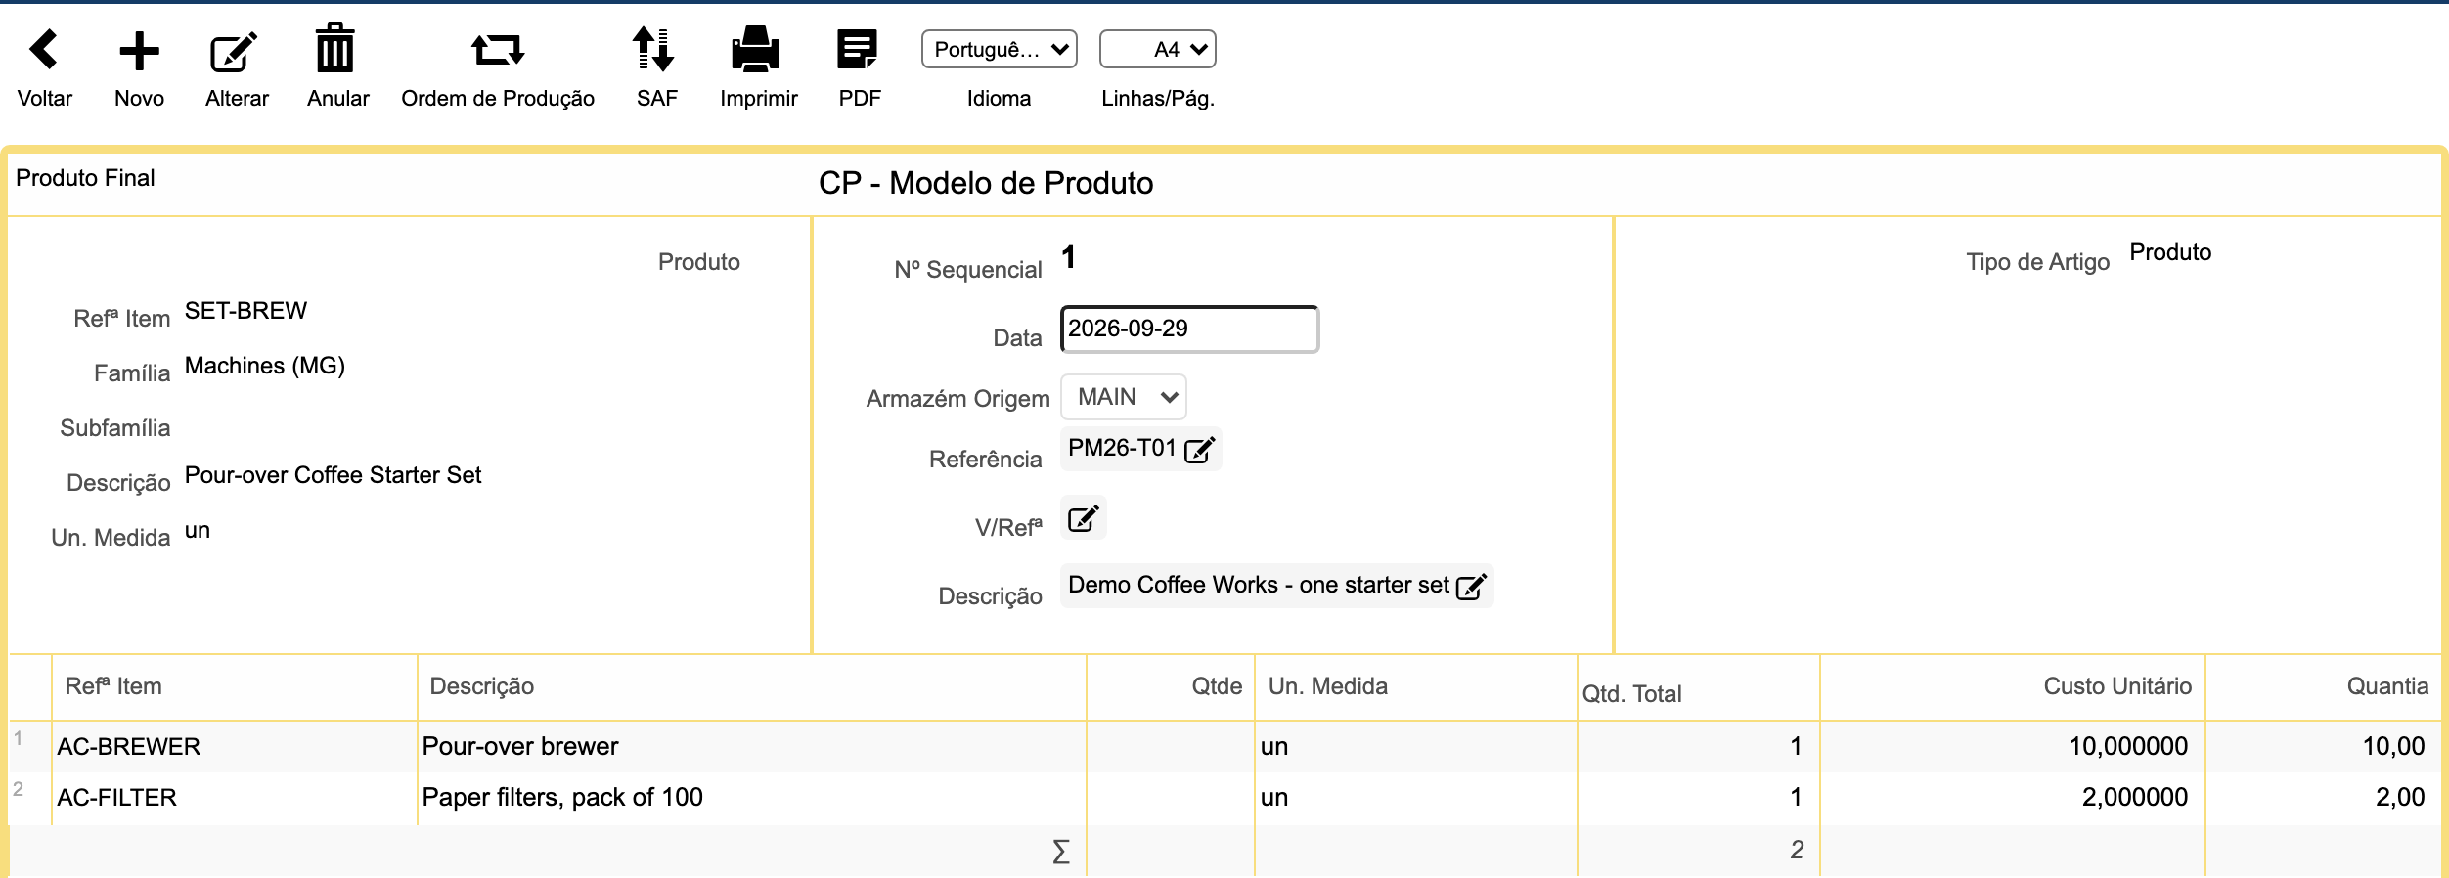Click the Machines (MG) family value
2449x878 pixels.
(x=265, y=366)
